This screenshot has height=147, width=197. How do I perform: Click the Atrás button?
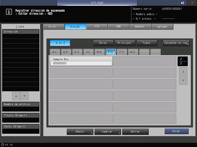tap(176, 131)
